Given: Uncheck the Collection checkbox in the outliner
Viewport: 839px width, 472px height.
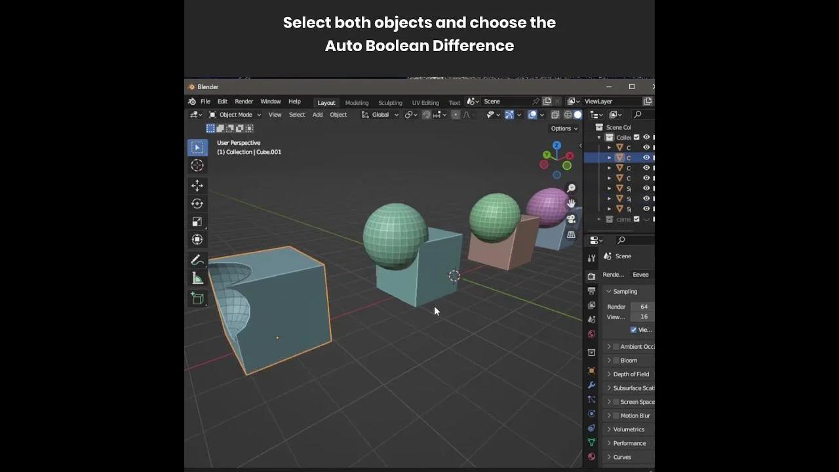Looking at the screenshot, I should click(x=635, y=137).
